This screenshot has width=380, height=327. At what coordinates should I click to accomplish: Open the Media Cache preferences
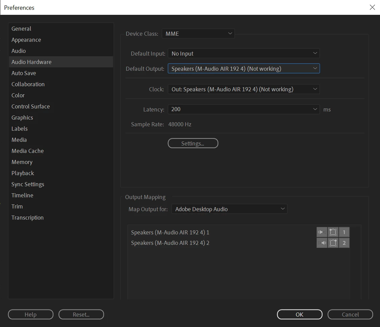[61, 151]
